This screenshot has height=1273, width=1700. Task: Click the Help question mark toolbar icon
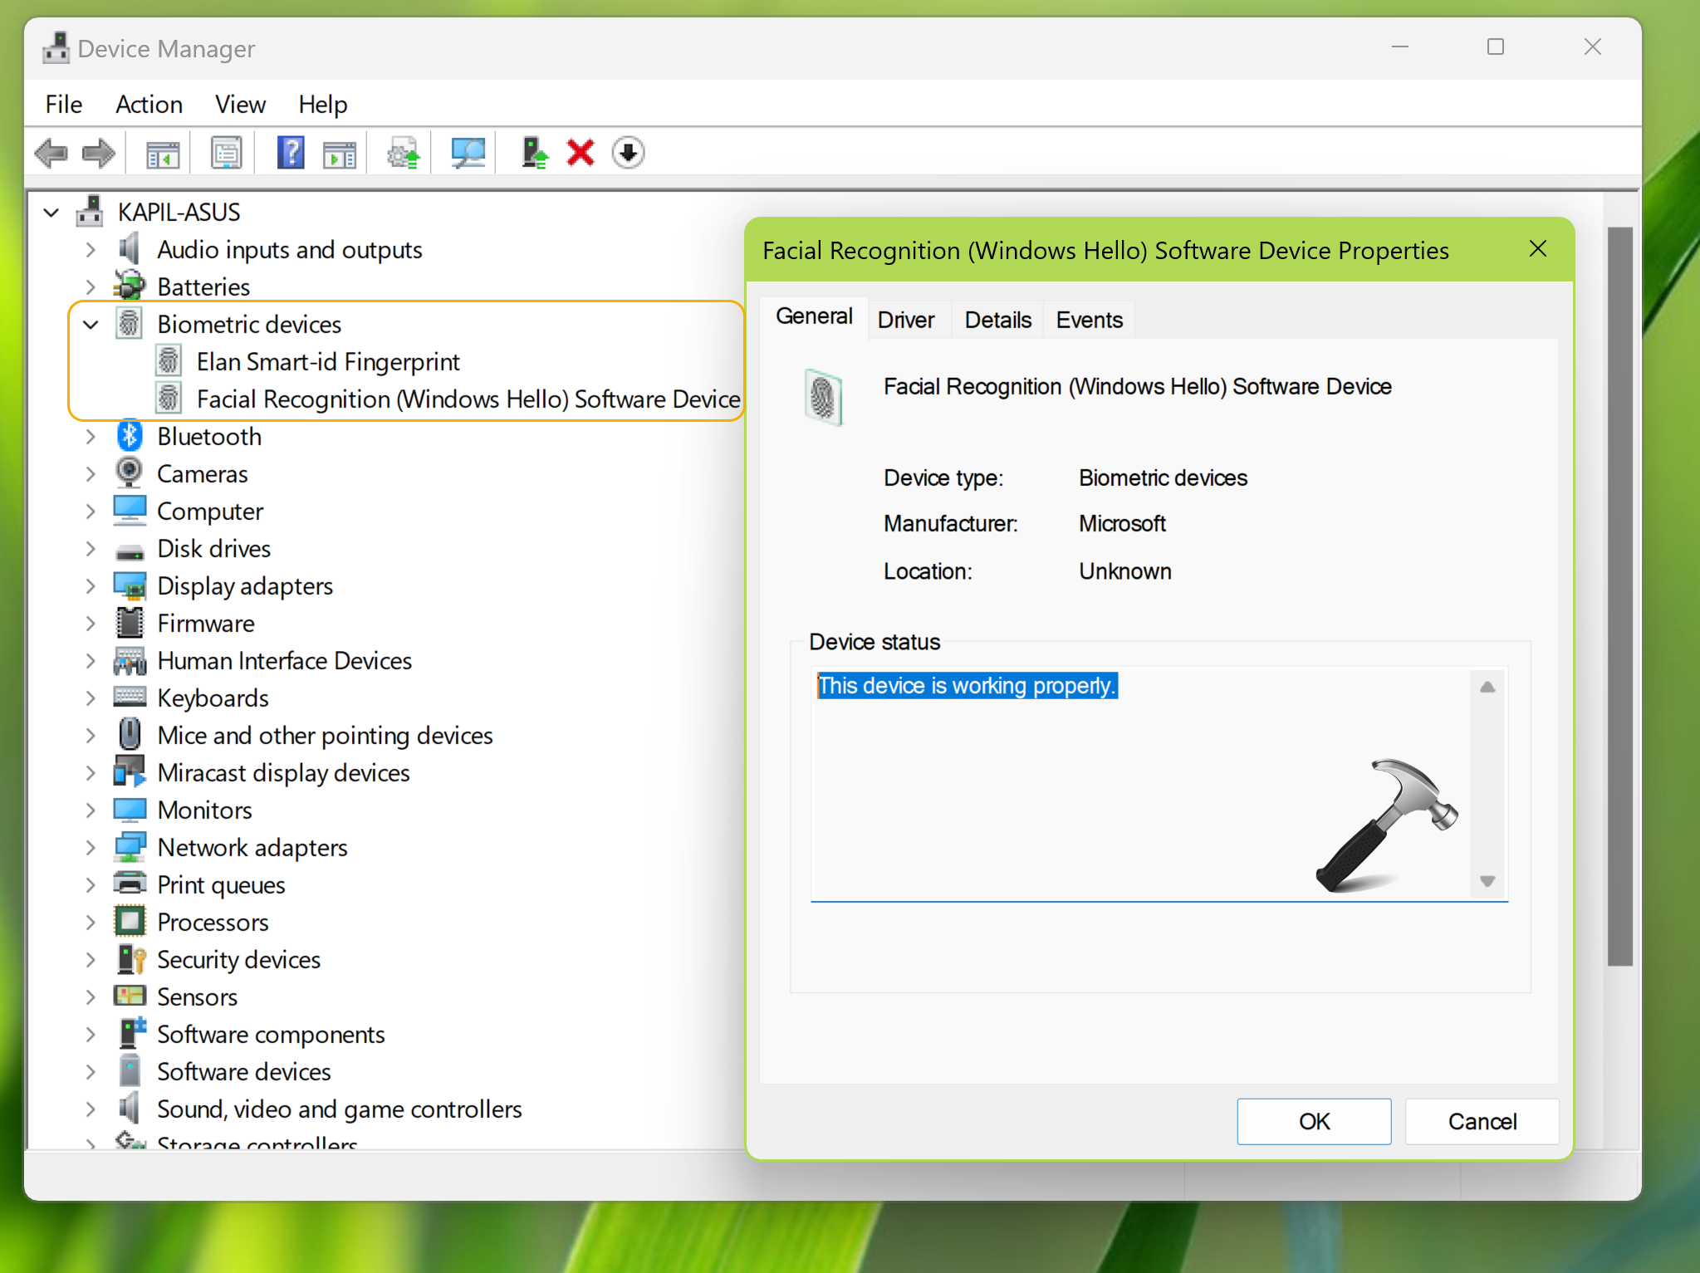coord(290,154)
